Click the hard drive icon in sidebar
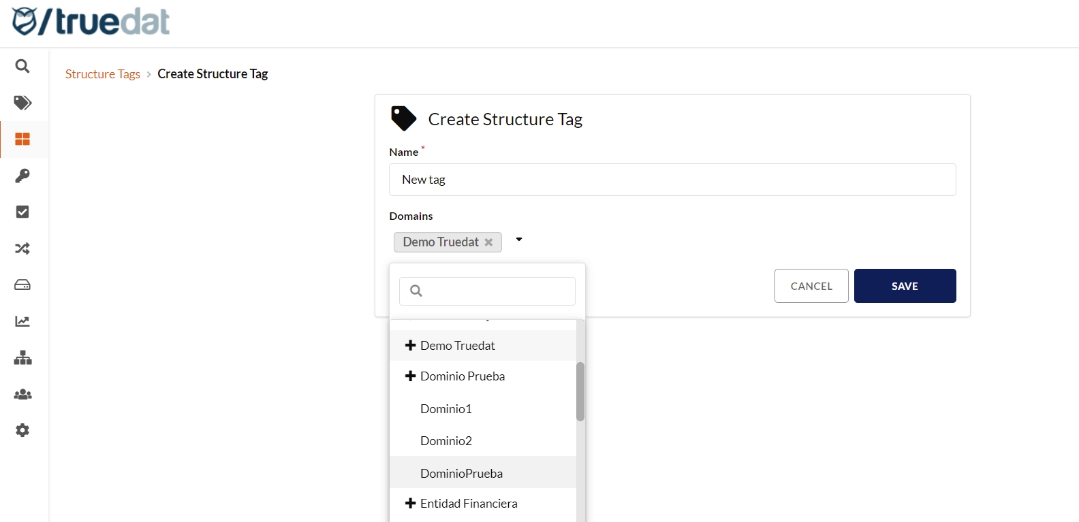The image size is (1079, 522). (22, 285)
